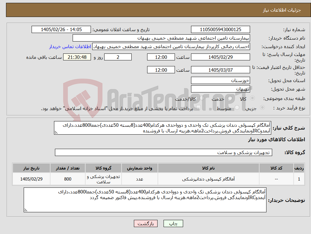
Task: Click the goods group field تجهیزات پزشکی و سلامت
Action: pyautogui.click(x=164, y=152)
